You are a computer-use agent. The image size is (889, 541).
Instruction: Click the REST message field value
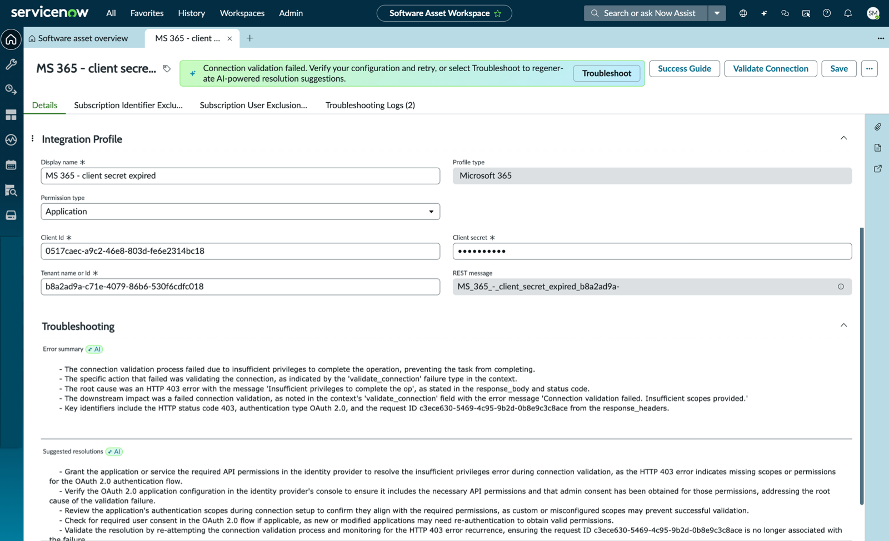(652, 287)
